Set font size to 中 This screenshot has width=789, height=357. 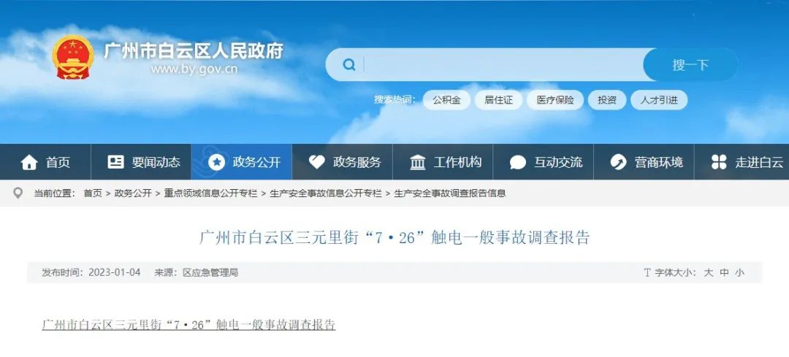pyautogui.click(x=724, y=272)
